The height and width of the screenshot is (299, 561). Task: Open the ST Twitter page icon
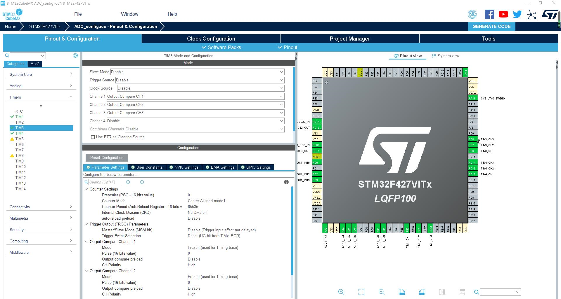pyautogui.click(x=517, y=14)
